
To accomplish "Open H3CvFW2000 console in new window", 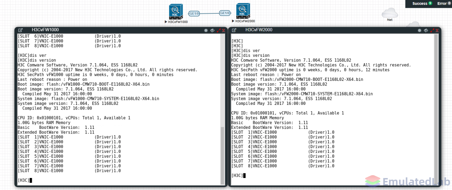I will (x=234, y=30).
